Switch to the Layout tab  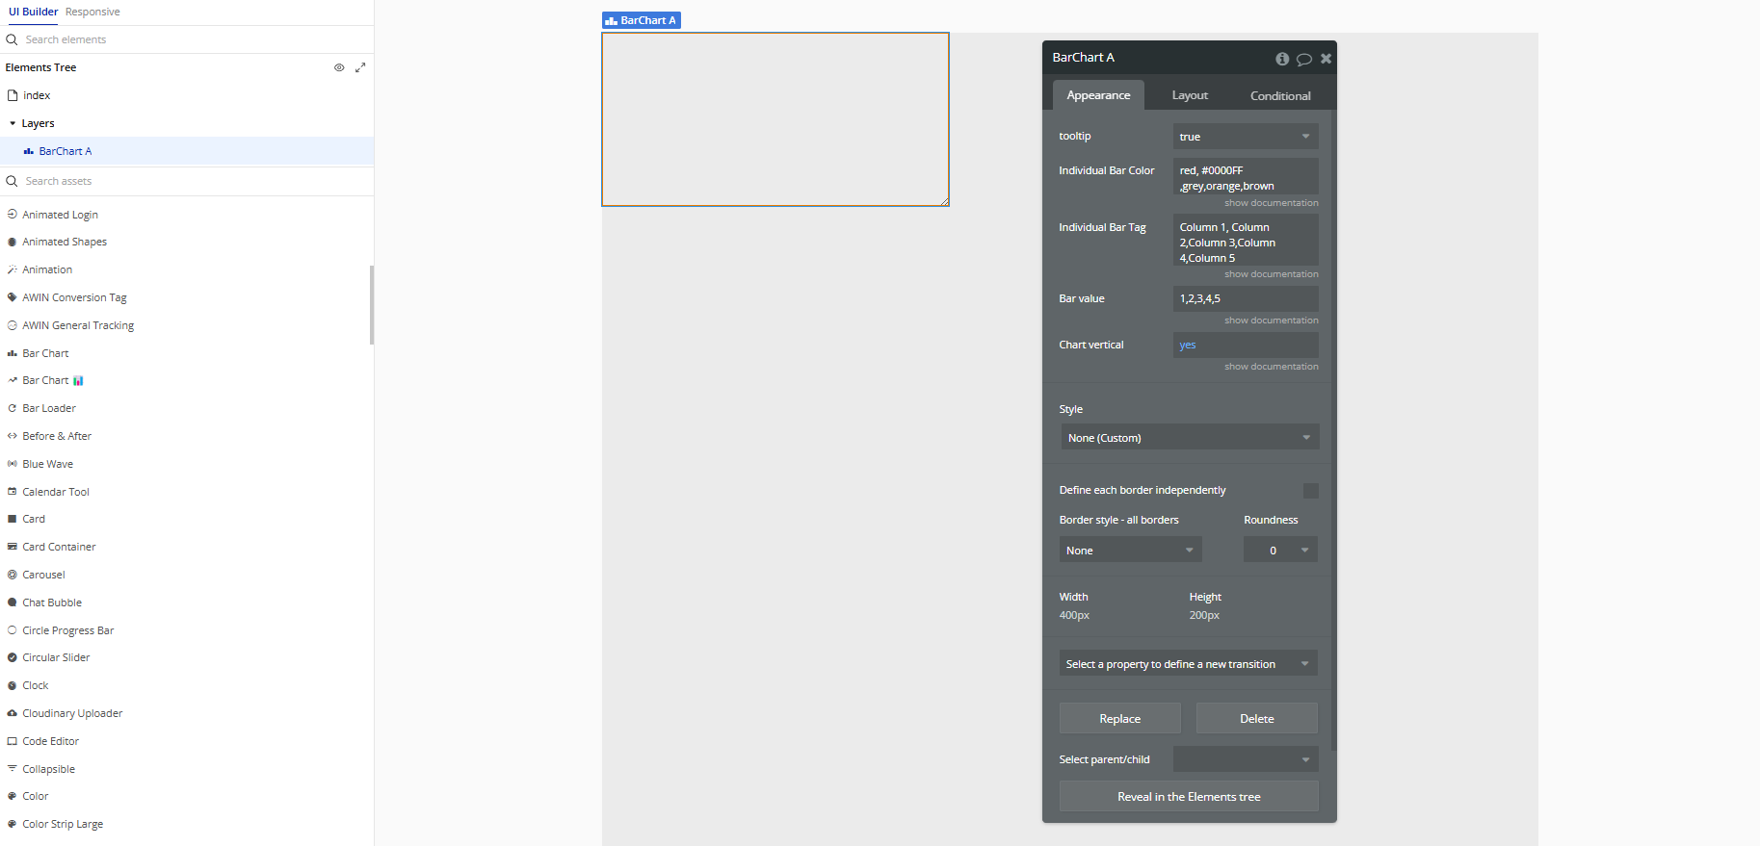(1190, 95)
